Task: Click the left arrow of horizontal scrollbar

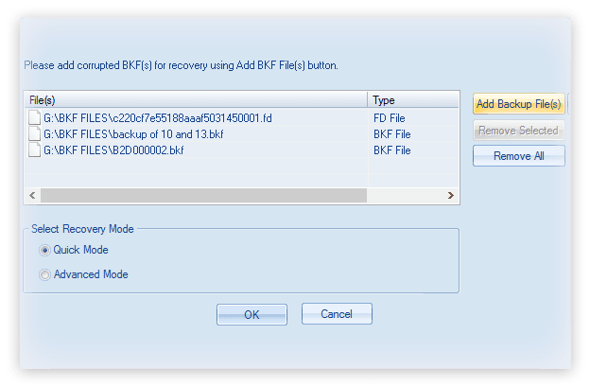Action: pos(32,195)
